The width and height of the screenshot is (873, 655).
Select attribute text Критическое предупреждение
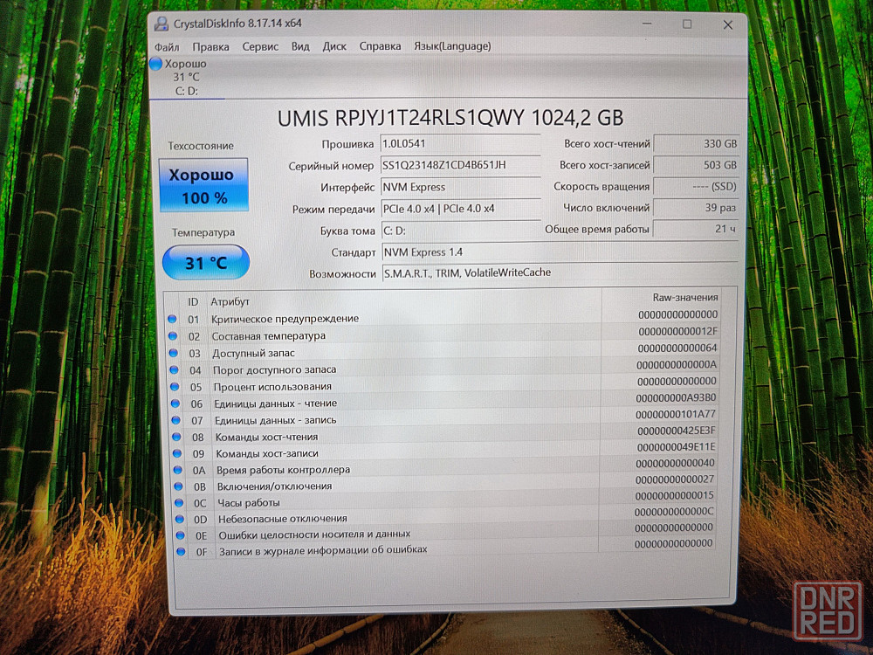pyautogui.click(x=285, y=319)
